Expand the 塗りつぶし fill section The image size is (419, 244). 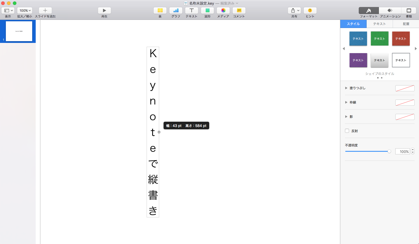(x=346, y=88)
